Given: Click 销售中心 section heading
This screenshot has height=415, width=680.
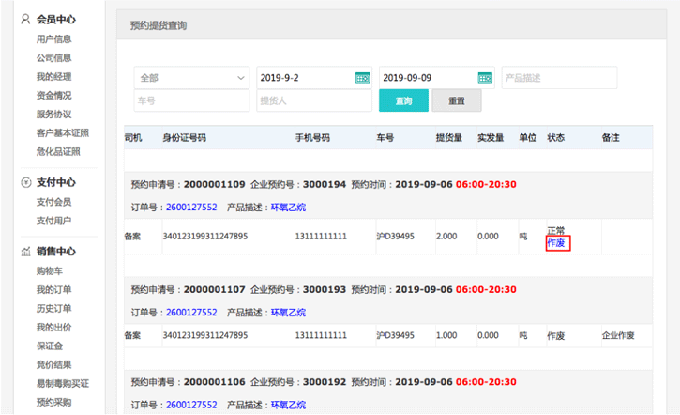Looking at the screenshot, I should tap(56, 251).
